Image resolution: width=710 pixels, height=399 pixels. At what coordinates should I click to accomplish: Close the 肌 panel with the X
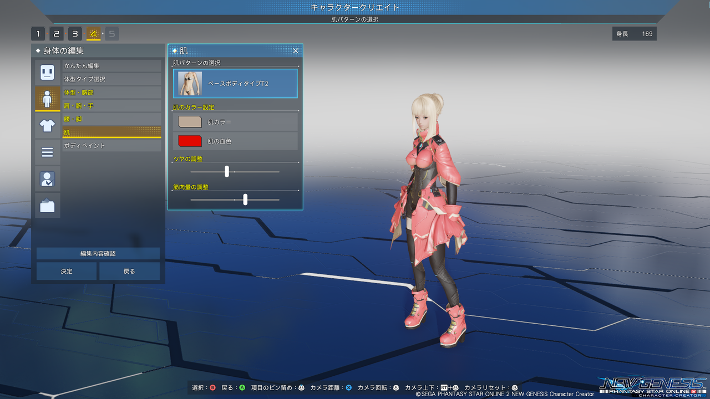[x=296, y=51]
